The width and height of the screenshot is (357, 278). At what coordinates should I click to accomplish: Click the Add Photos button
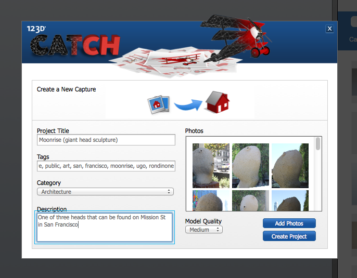pos(289,223)
